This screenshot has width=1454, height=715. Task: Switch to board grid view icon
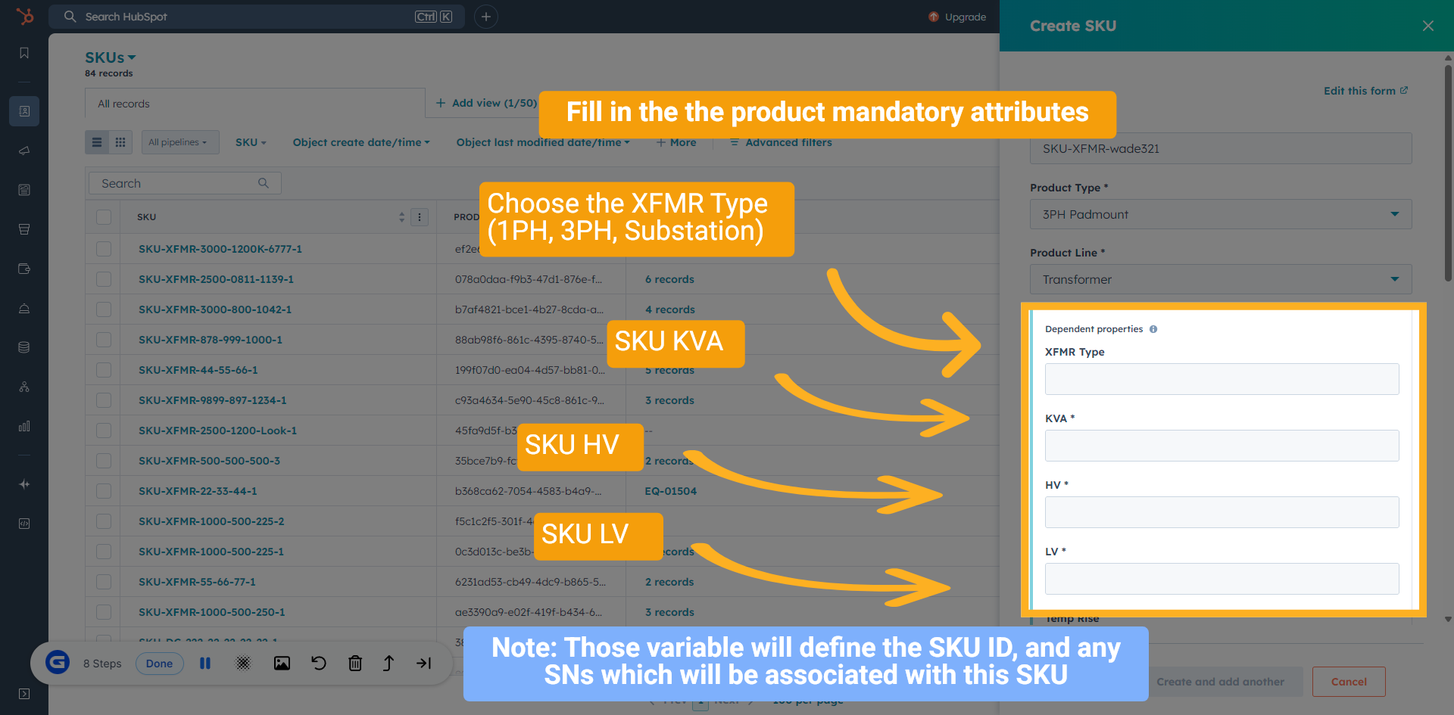point(120,142)
